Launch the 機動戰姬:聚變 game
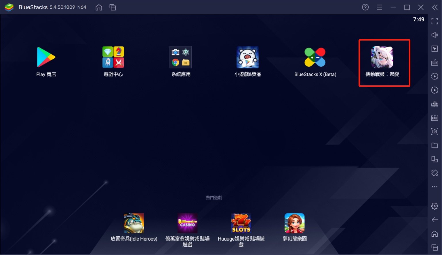Viewport: 442px width, 255px height. tap(382, 57)
